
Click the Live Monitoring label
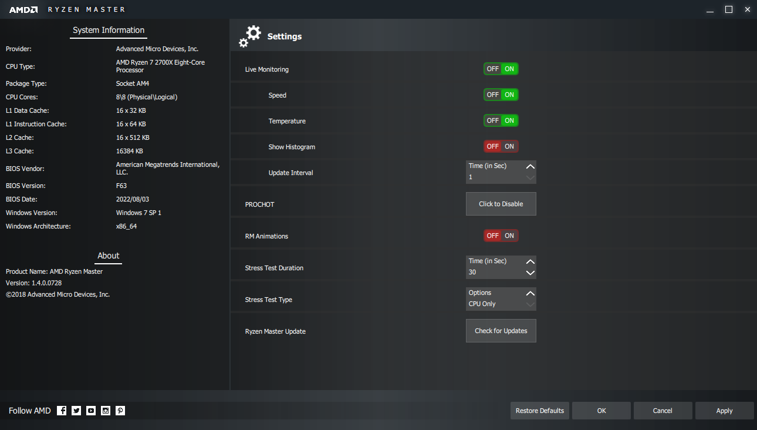267,69
